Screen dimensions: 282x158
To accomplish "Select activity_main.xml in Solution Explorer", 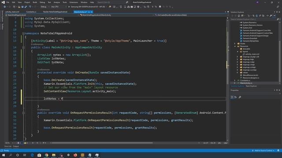I will point(252,54).
